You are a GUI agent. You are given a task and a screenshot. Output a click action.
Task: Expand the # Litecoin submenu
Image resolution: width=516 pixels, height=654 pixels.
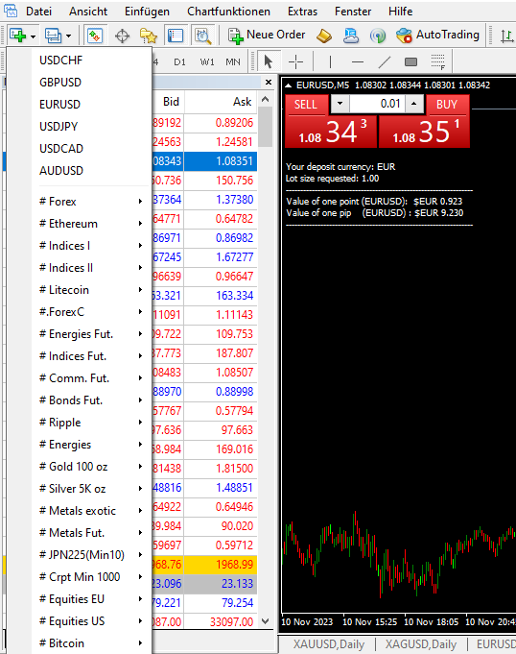point(80,290)
